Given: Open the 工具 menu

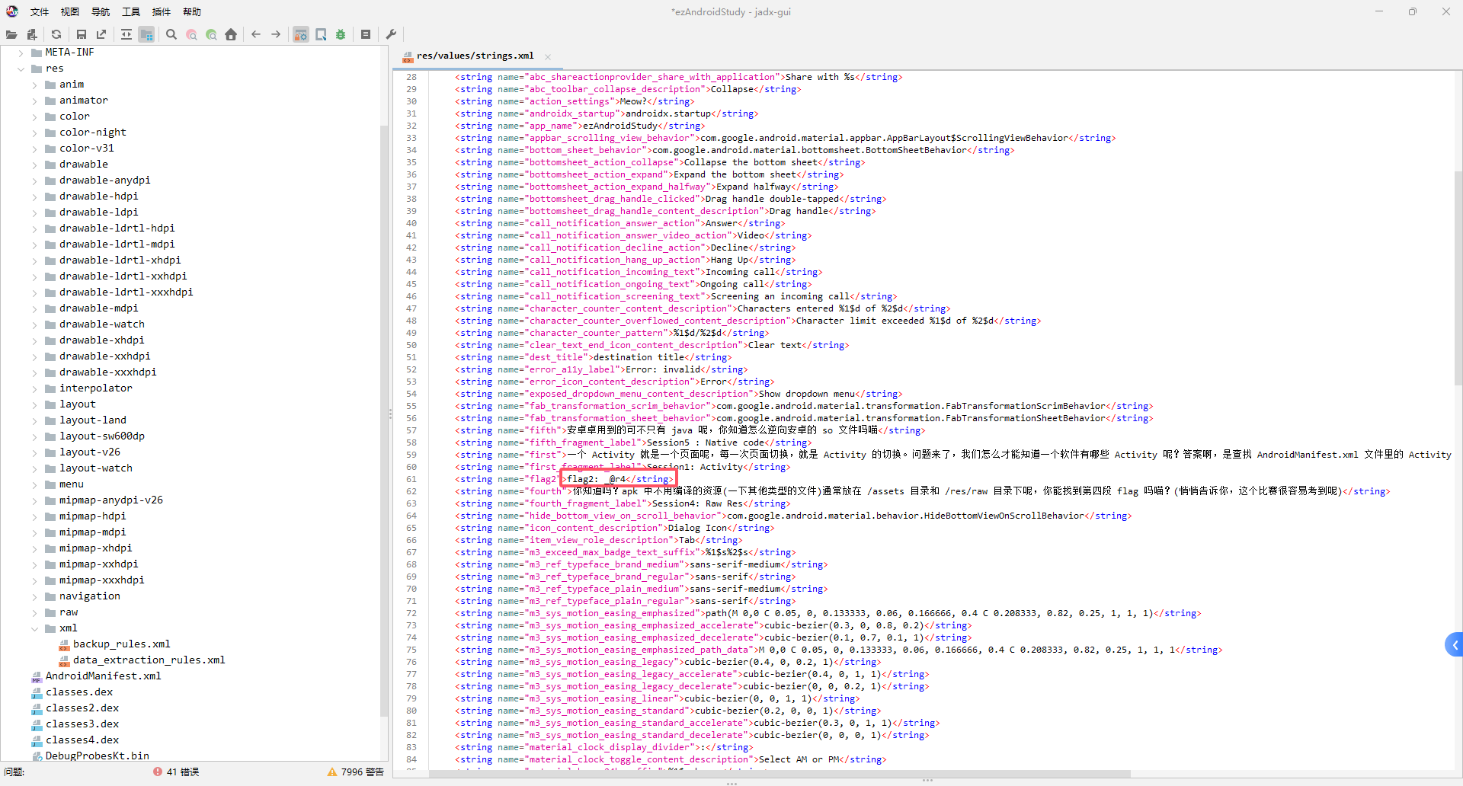Looking at the screenshot, I should pyautogui.click(x=131, y=11).
